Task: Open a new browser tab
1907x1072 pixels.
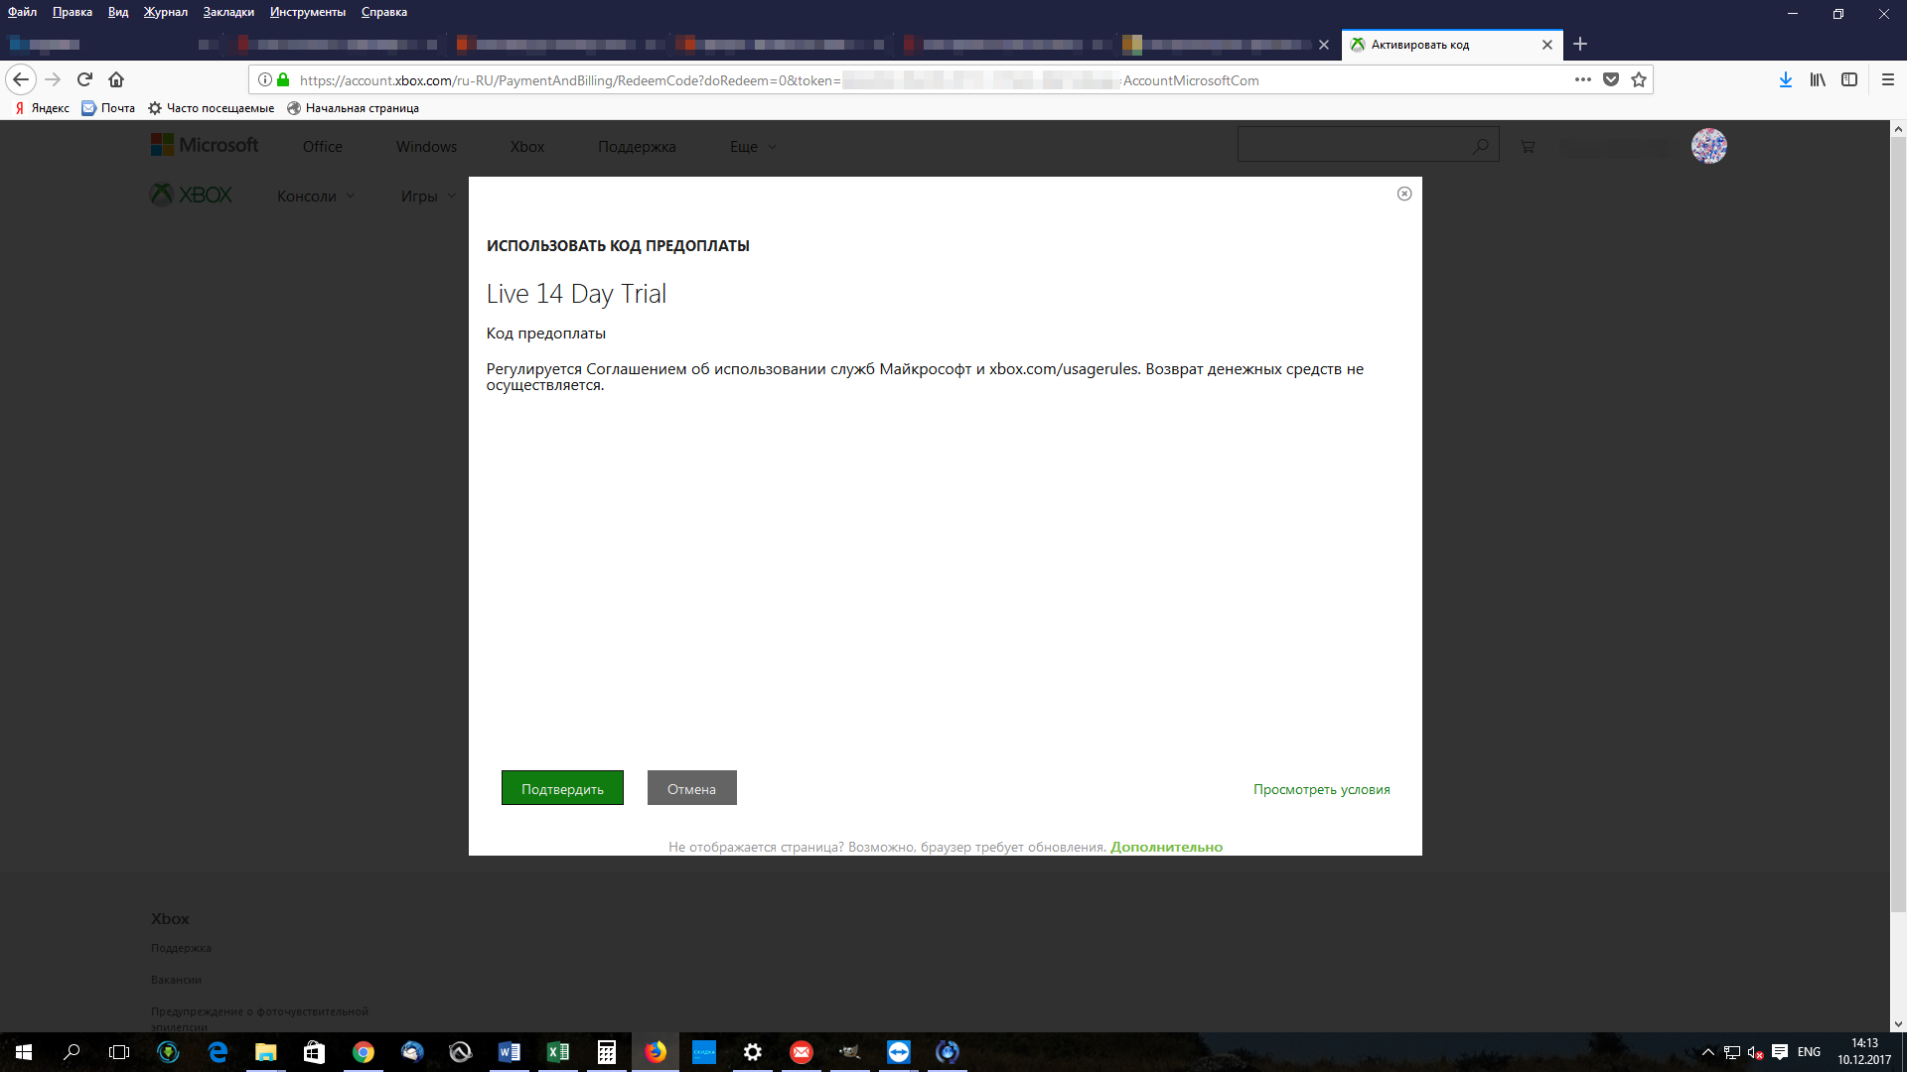Action: click(1580, 44)
